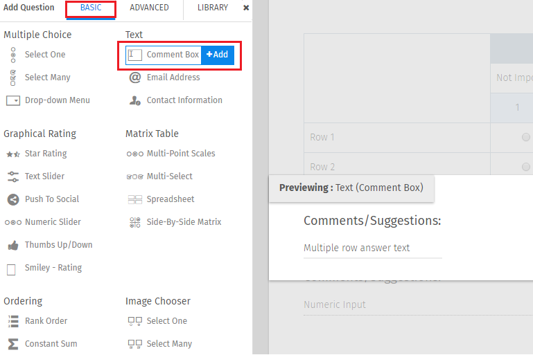The height and width of the screenshot is (355, 533).
Task: Click the Contact Information person icon
Action: [135, 100]
